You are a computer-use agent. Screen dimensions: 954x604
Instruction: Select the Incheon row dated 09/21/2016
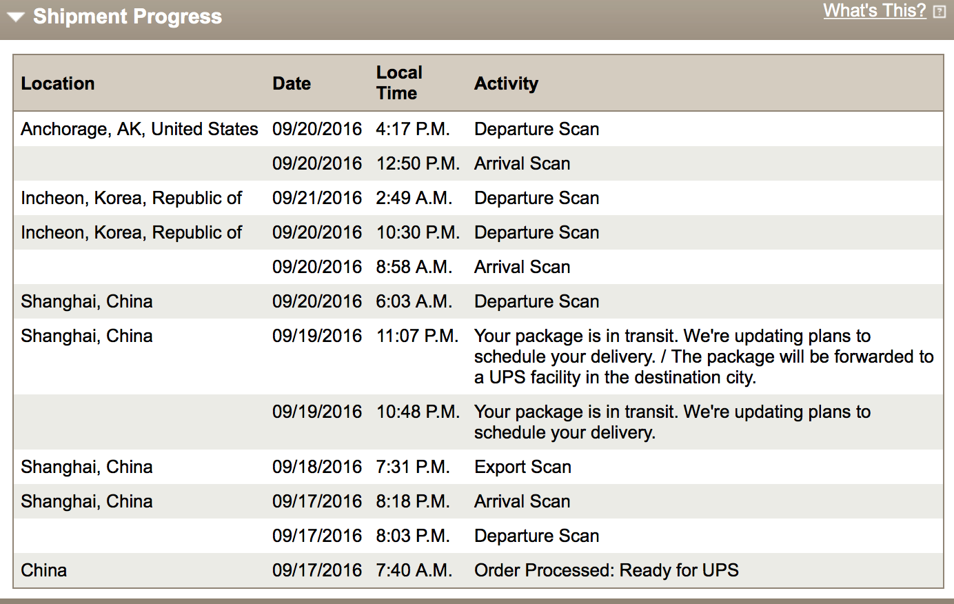[478, 198]
